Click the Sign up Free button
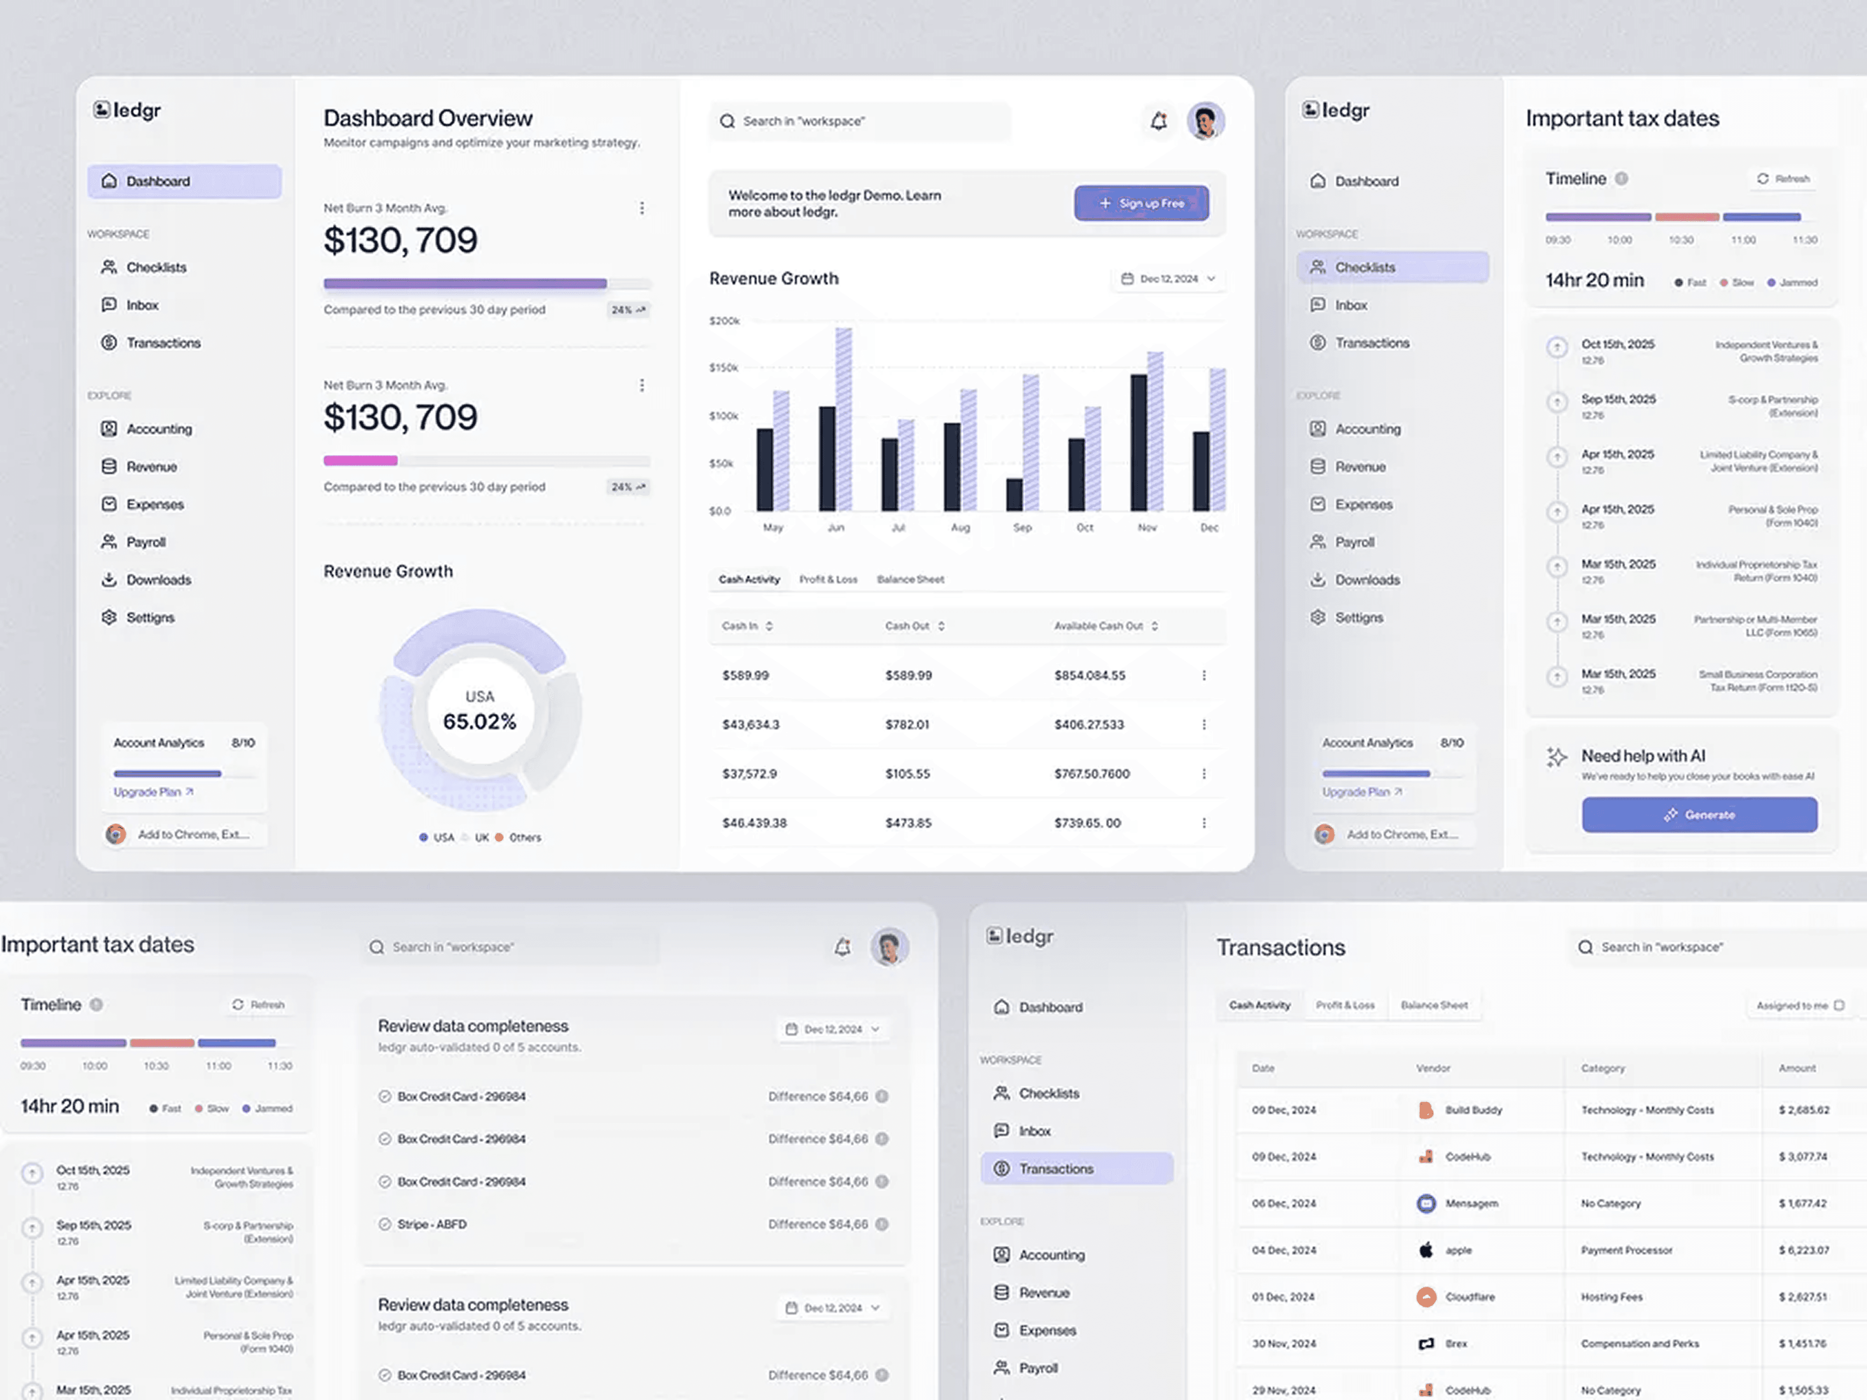Viewport: 1867px width, 1400px height. (x=1141, y=203)
